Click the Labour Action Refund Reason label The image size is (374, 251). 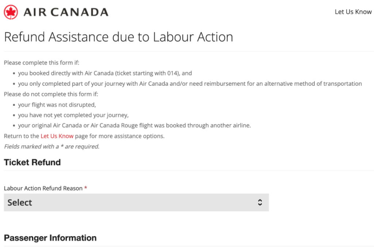43,188
